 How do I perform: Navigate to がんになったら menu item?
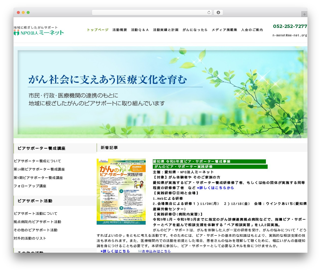point(195,30)
